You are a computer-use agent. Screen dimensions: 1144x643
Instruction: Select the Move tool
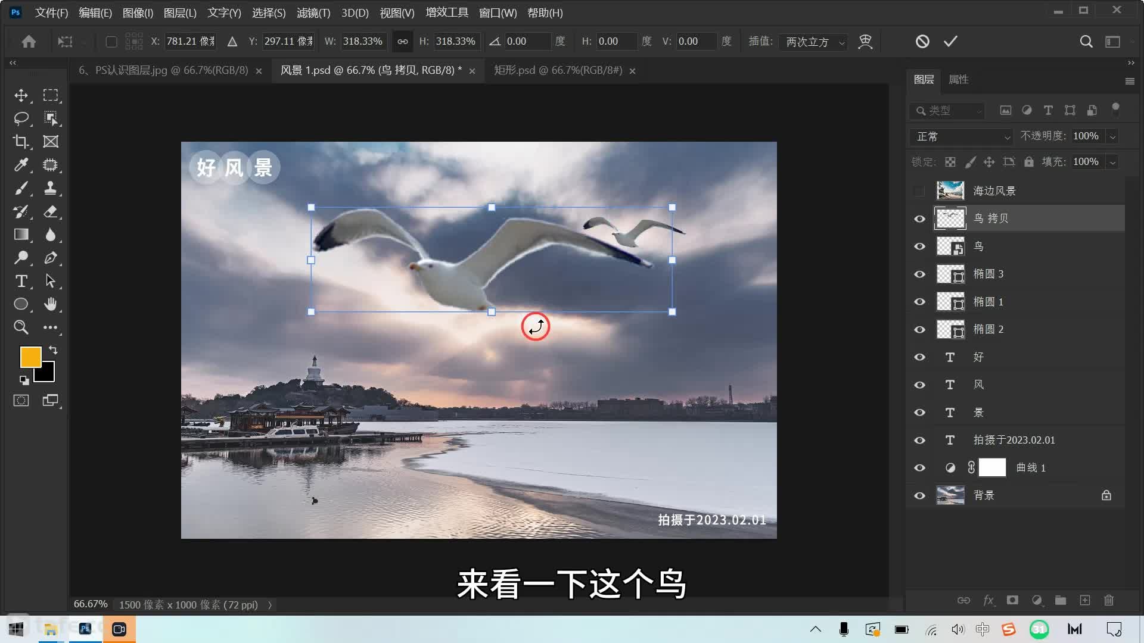(x=21, y=95)
